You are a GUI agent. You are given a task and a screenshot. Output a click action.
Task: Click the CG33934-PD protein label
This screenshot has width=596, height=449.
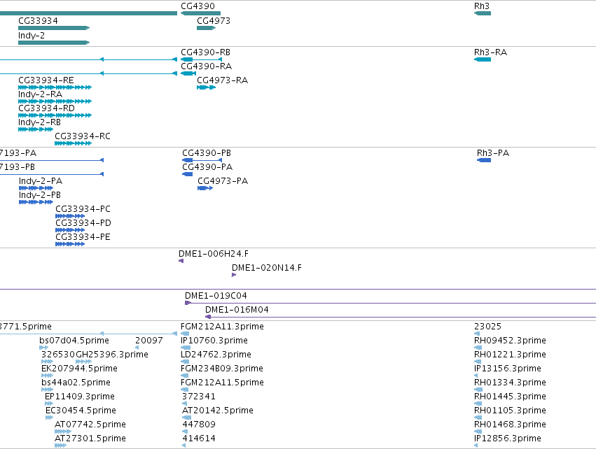[x=83, y=223]
